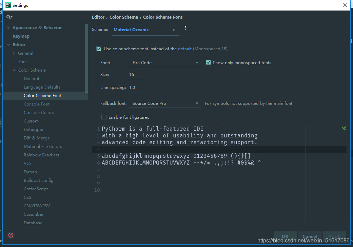Click the OK button
This screenshot has height=247, width=353.
[285, 236]
